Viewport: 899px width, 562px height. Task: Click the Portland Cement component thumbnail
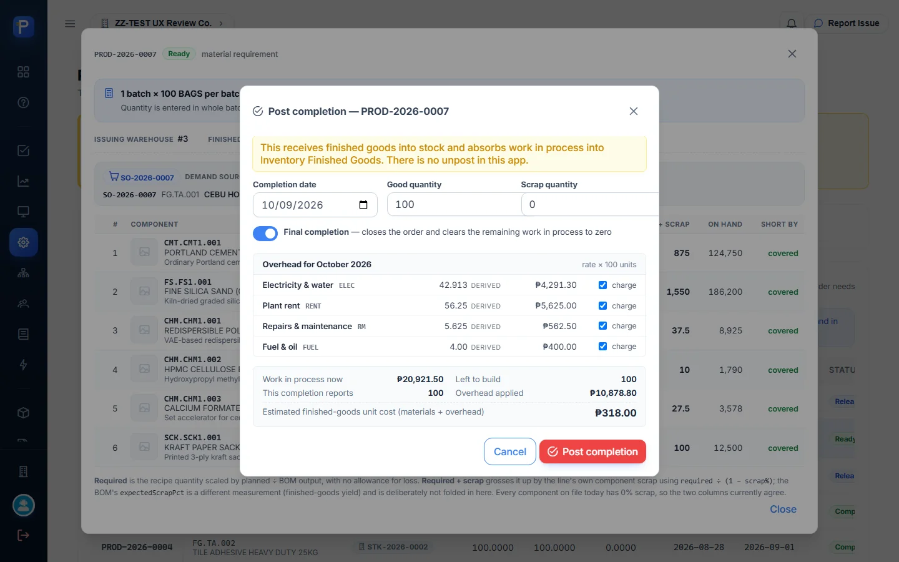(144, 252)
